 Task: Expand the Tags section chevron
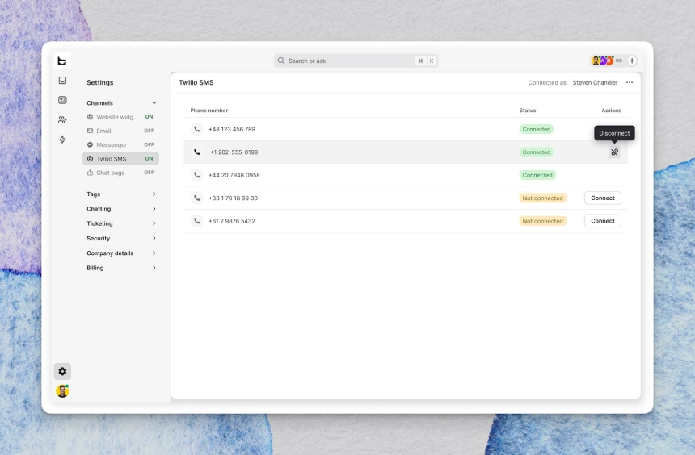[154, 194]
